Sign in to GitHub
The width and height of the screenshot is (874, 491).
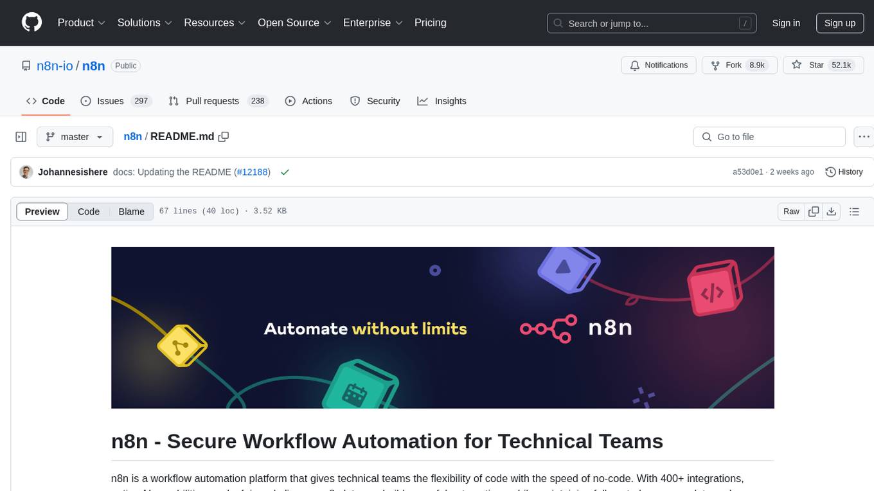(x=786, y=23)
